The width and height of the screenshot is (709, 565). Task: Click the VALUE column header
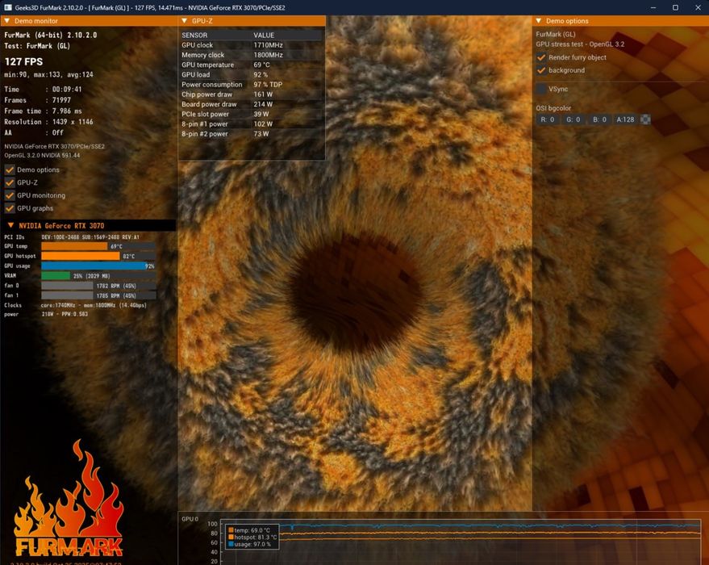[264, 36]
